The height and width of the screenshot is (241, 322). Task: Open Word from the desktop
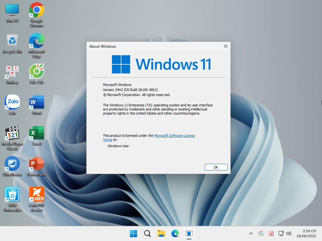(x=36, y=105)
